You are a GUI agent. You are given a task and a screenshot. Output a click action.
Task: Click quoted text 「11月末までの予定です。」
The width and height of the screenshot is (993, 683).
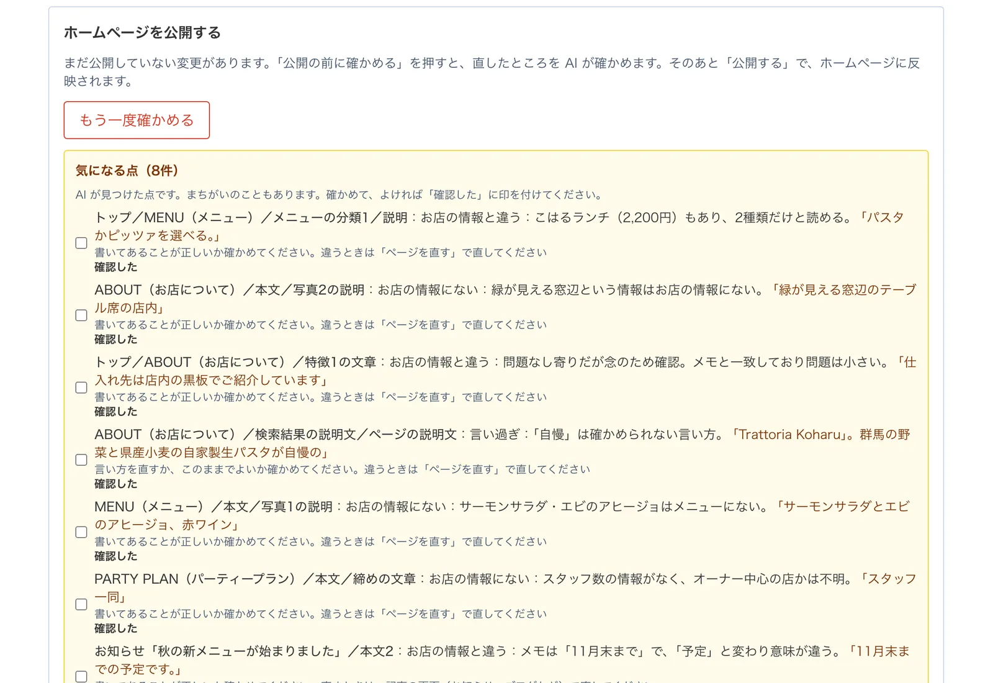(502, 660)
